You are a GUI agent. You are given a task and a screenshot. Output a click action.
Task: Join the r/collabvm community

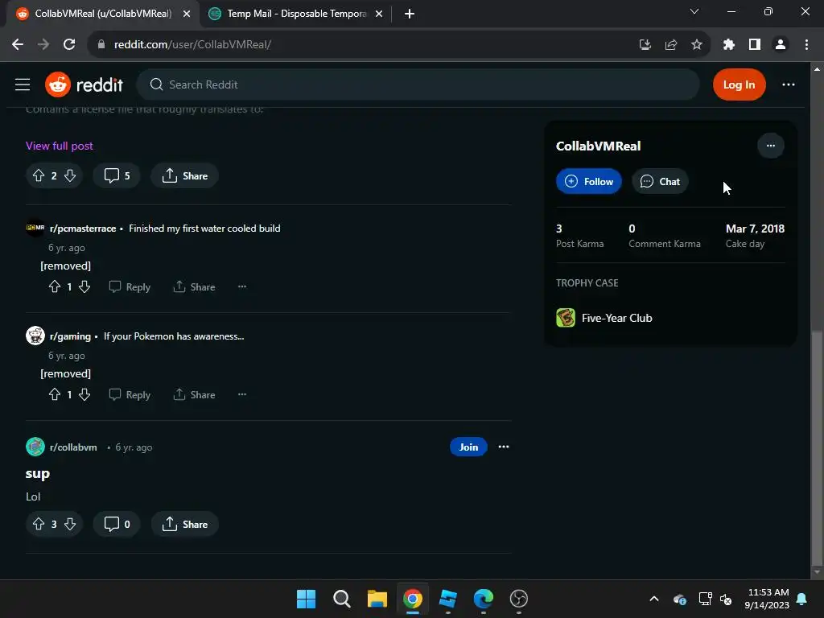click(468, 447)
